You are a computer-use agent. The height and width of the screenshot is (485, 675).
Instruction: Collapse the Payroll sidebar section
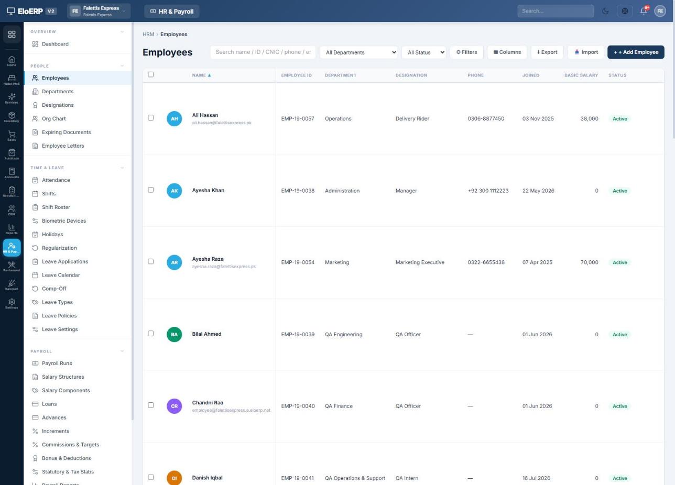click(122, 351)
